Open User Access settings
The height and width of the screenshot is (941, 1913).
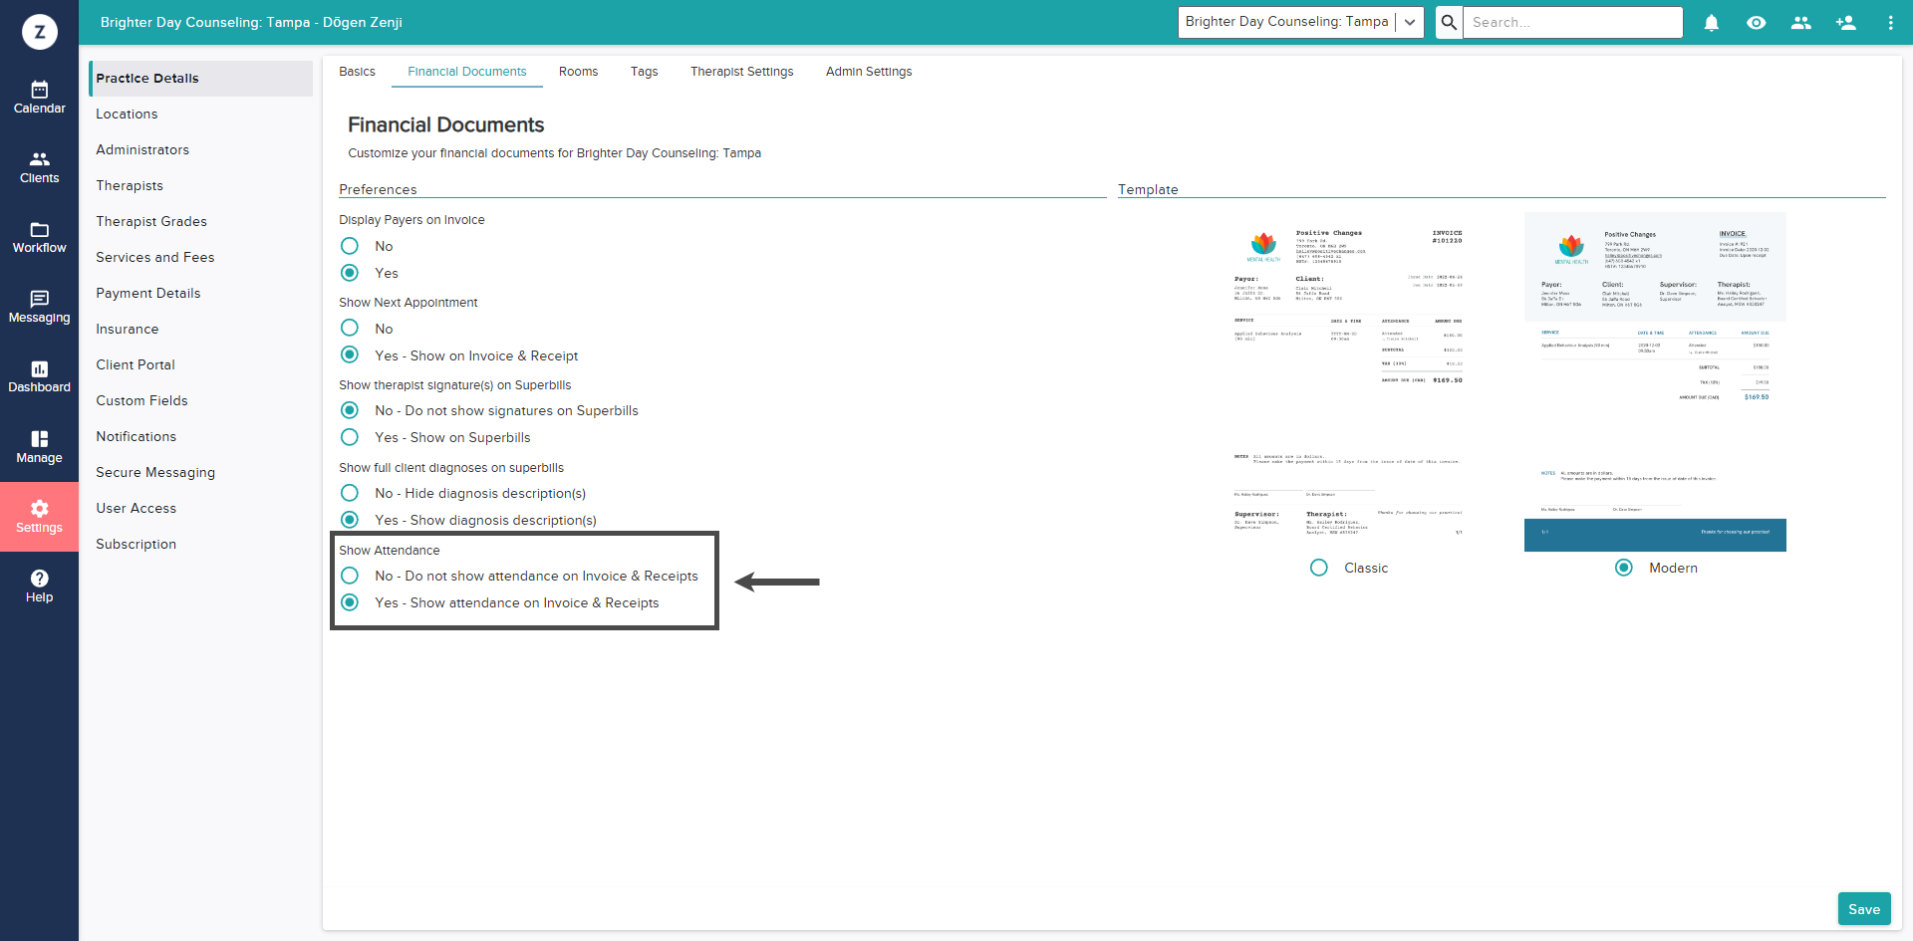200,509
